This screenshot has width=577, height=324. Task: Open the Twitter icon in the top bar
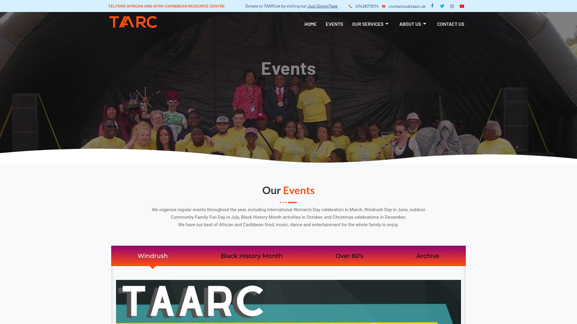(442, 6)
